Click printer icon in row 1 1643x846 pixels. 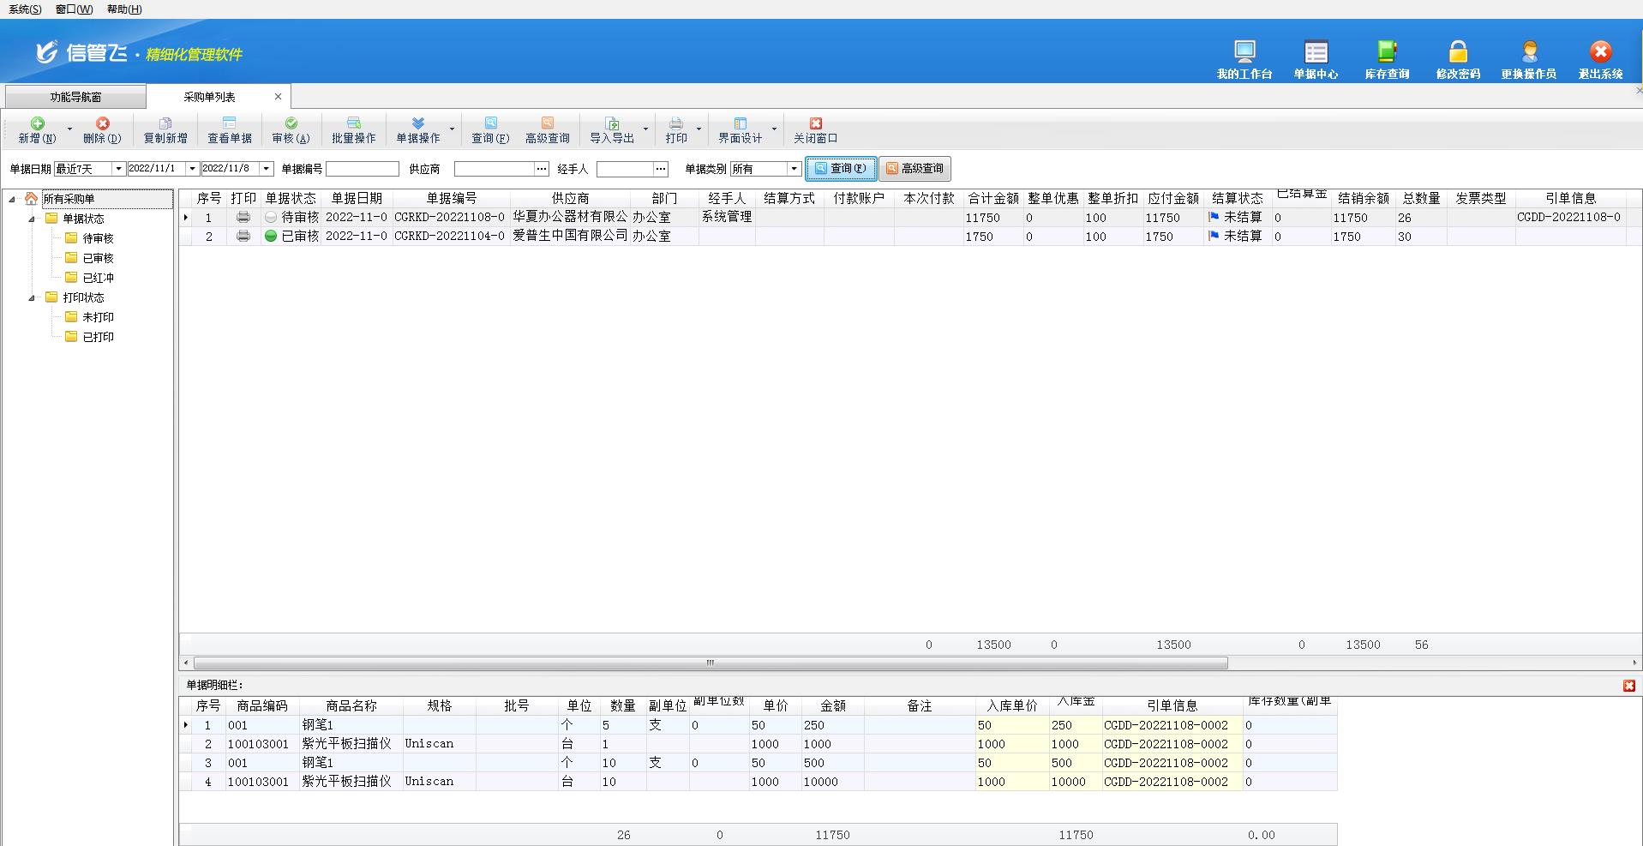coord(243,218)
